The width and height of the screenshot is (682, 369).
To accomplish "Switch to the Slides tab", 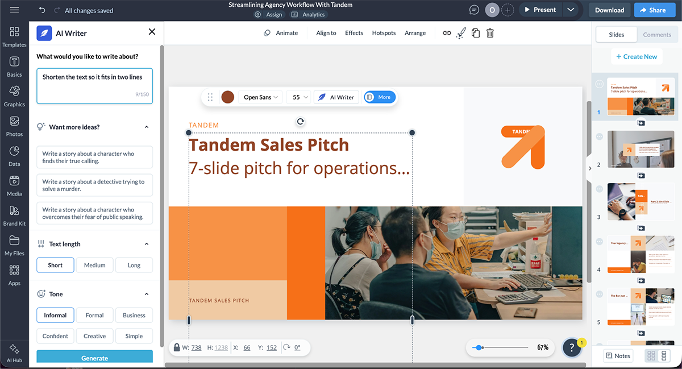I will (x=616, y=35).
